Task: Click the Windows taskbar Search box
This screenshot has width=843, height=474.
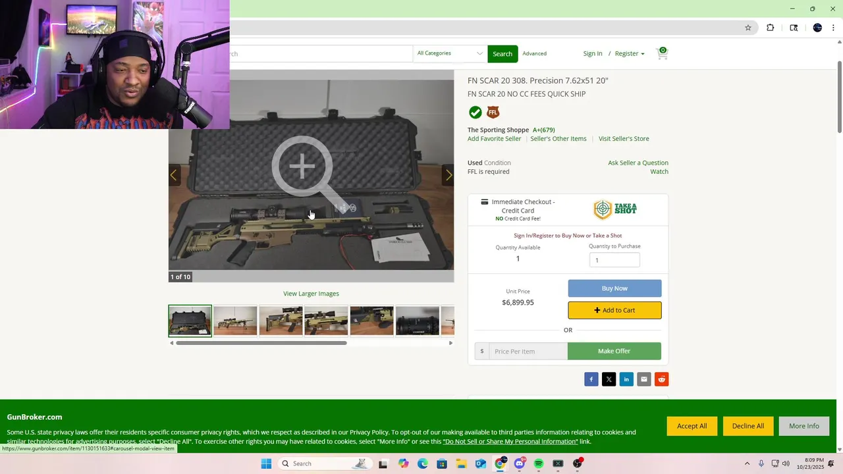Action: point(324,463)
